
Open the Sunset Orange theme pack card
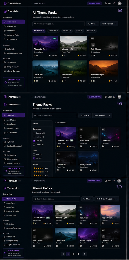point(104,72)
